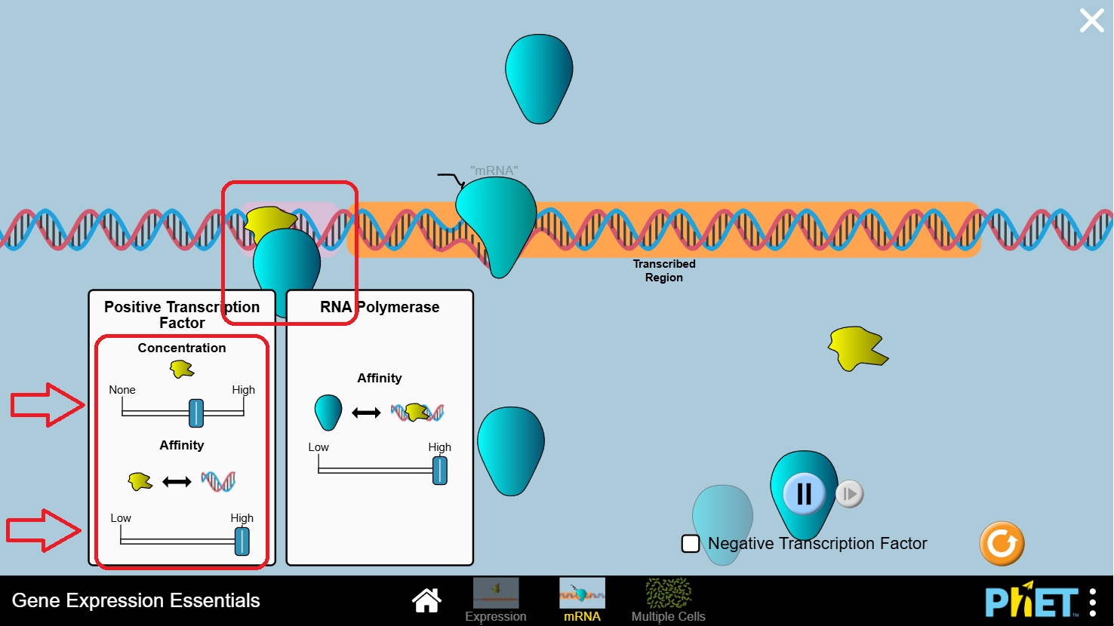Click the free-floating yellow transcription factor

(x=857, y=348)
